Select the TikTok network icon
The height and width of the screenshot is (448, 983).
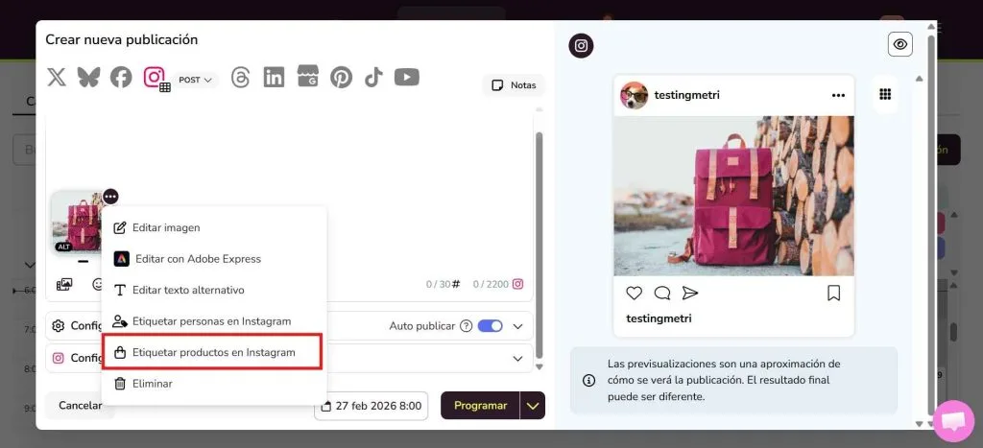click(x=373, y=78)
